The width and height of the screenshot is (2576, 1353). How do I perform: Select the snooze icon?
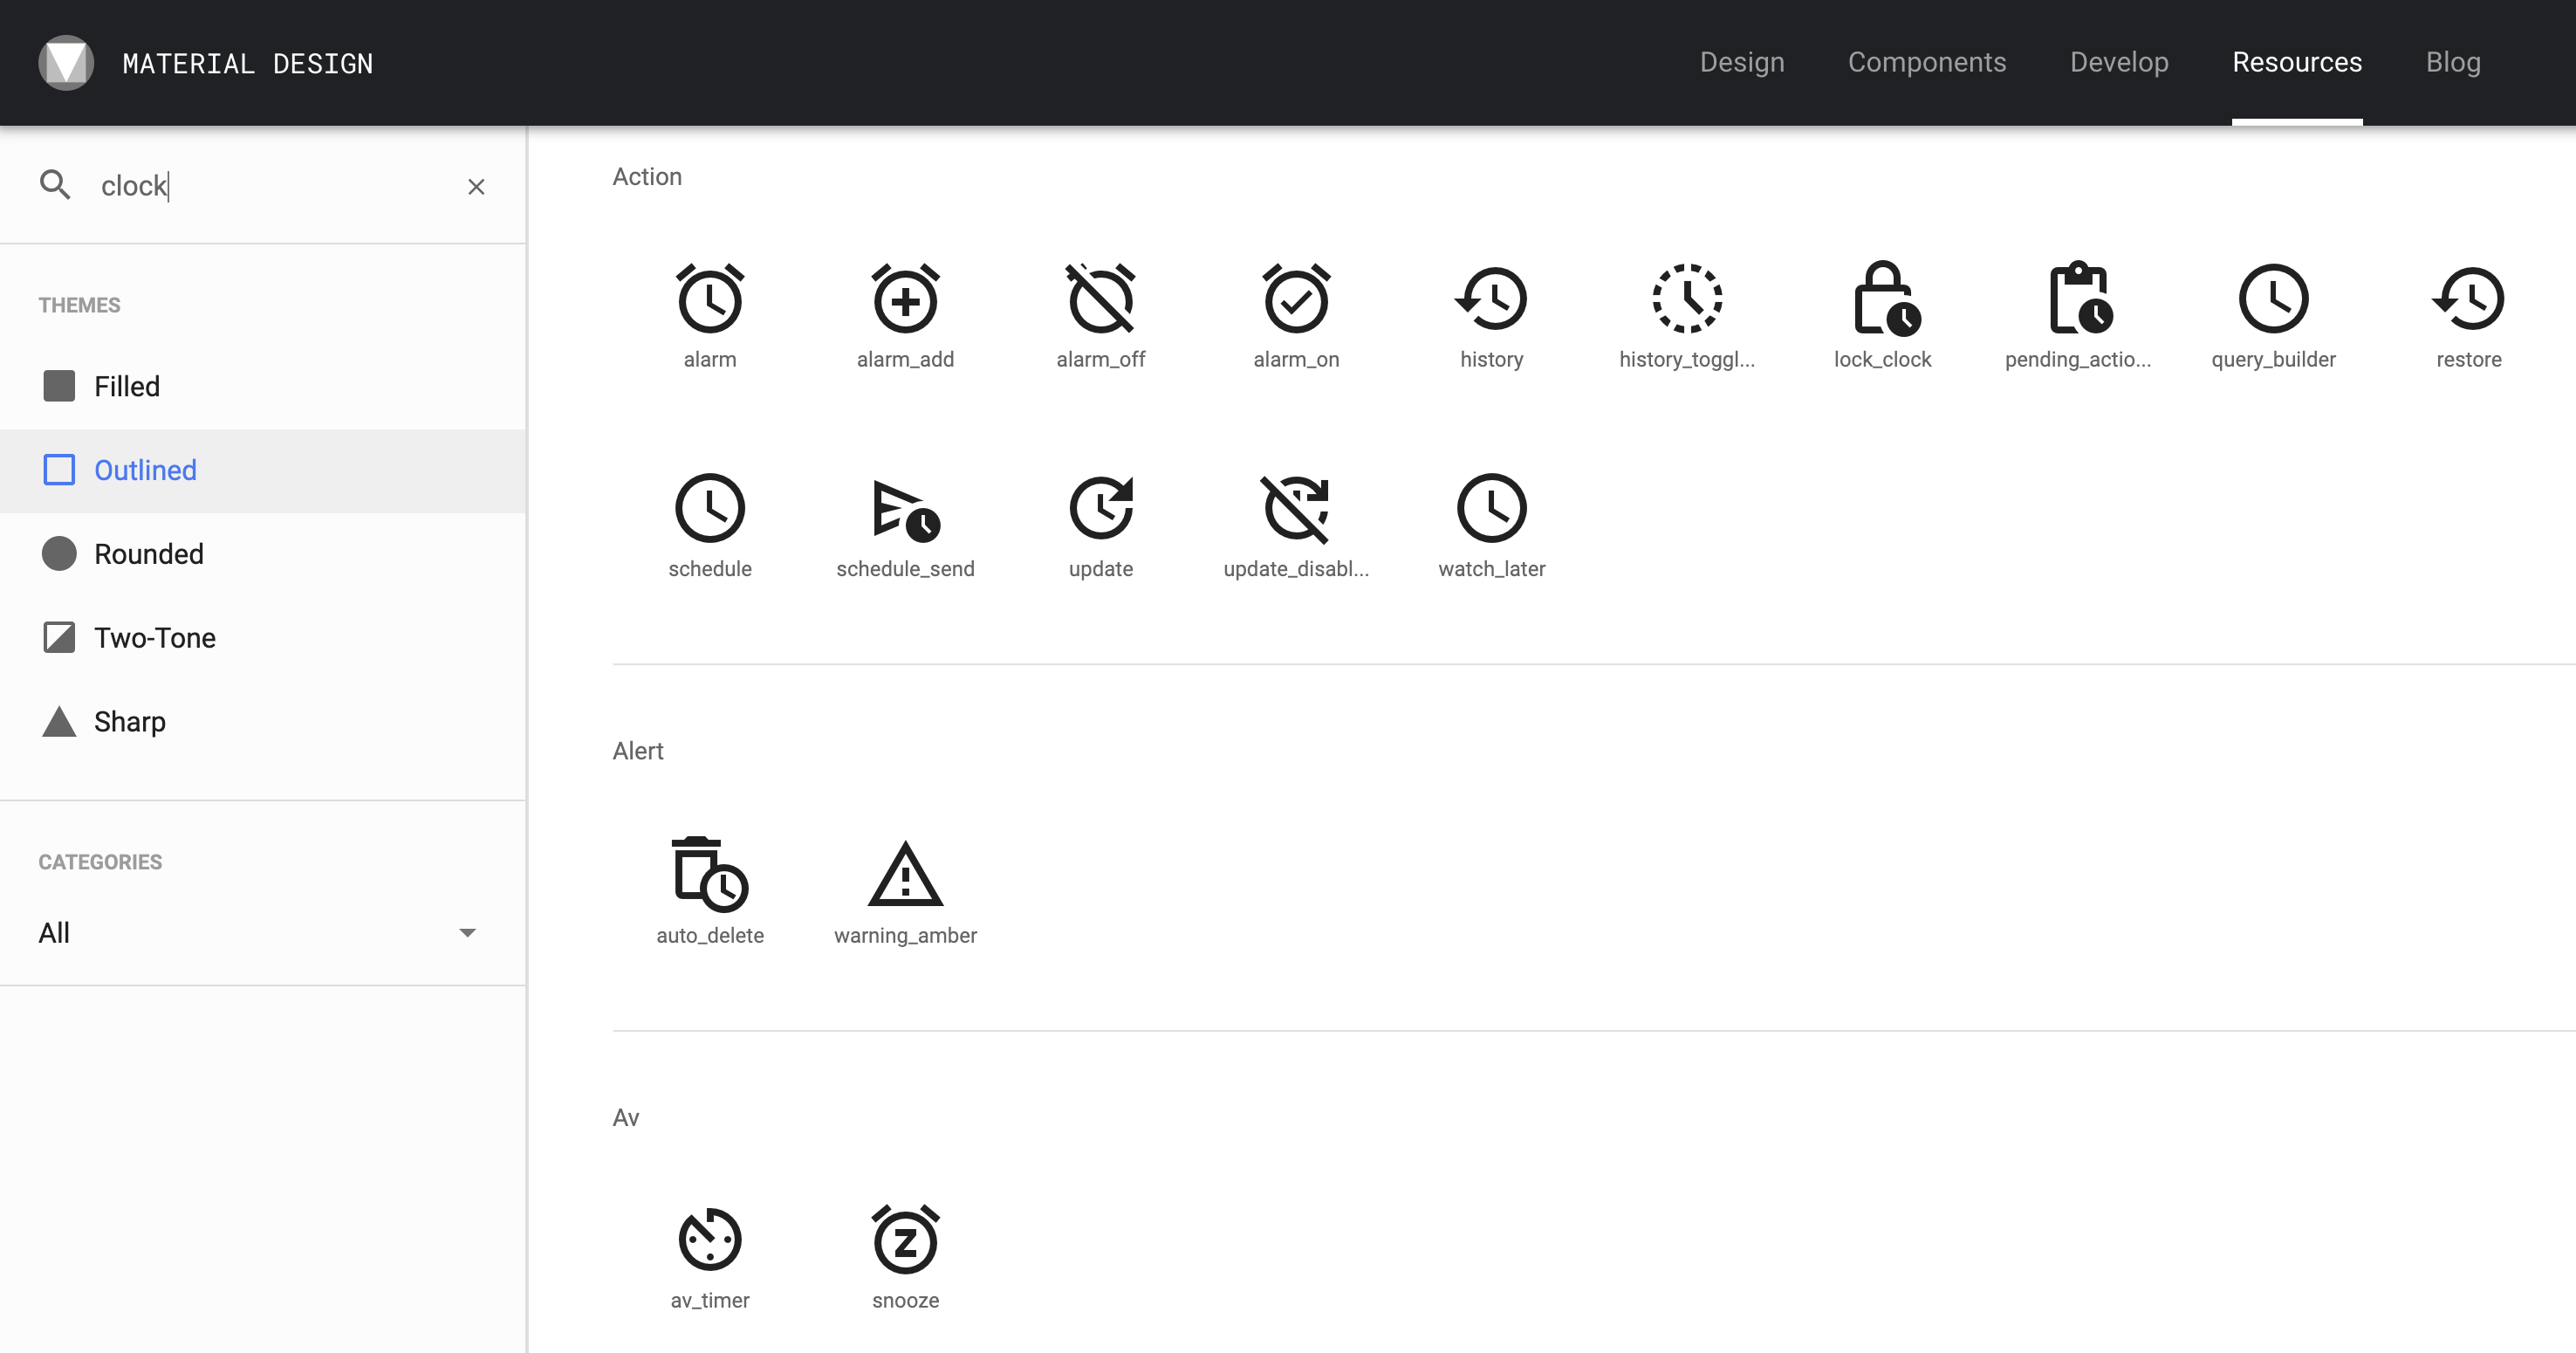tap(905, 1240)
